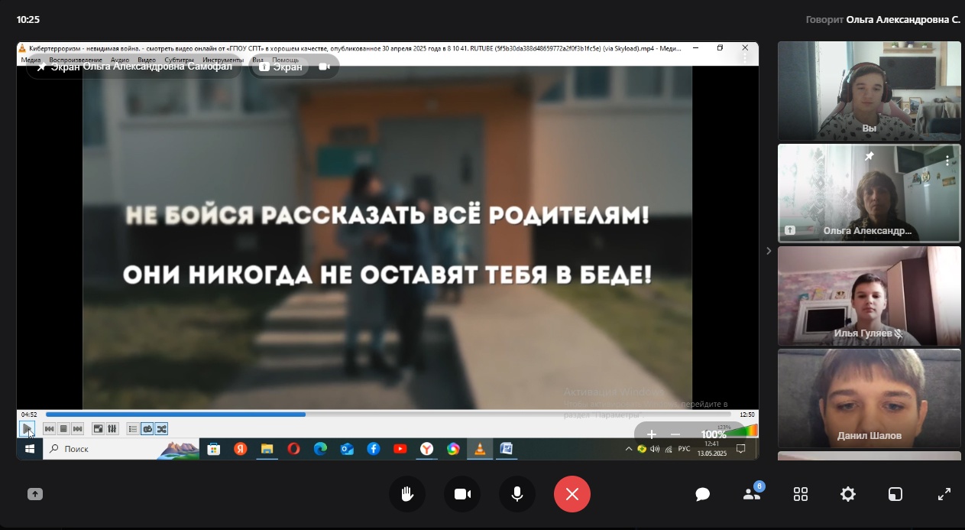The height and width of the screenshot is (530, 965).
Task: Mute or unmute your microphone
Action: pos(517,494)
